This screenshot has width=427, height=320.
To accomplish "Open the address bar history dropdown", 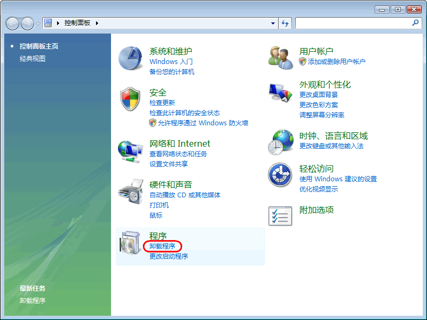I will (x=273, y=23).
